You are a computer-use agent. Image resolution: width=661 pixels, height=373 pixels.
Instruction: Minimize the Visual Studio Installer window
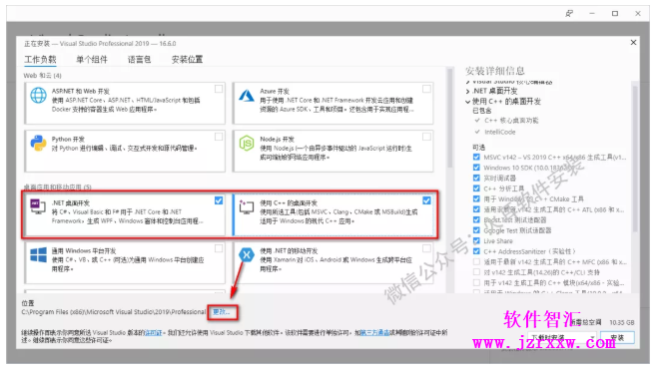592,14
